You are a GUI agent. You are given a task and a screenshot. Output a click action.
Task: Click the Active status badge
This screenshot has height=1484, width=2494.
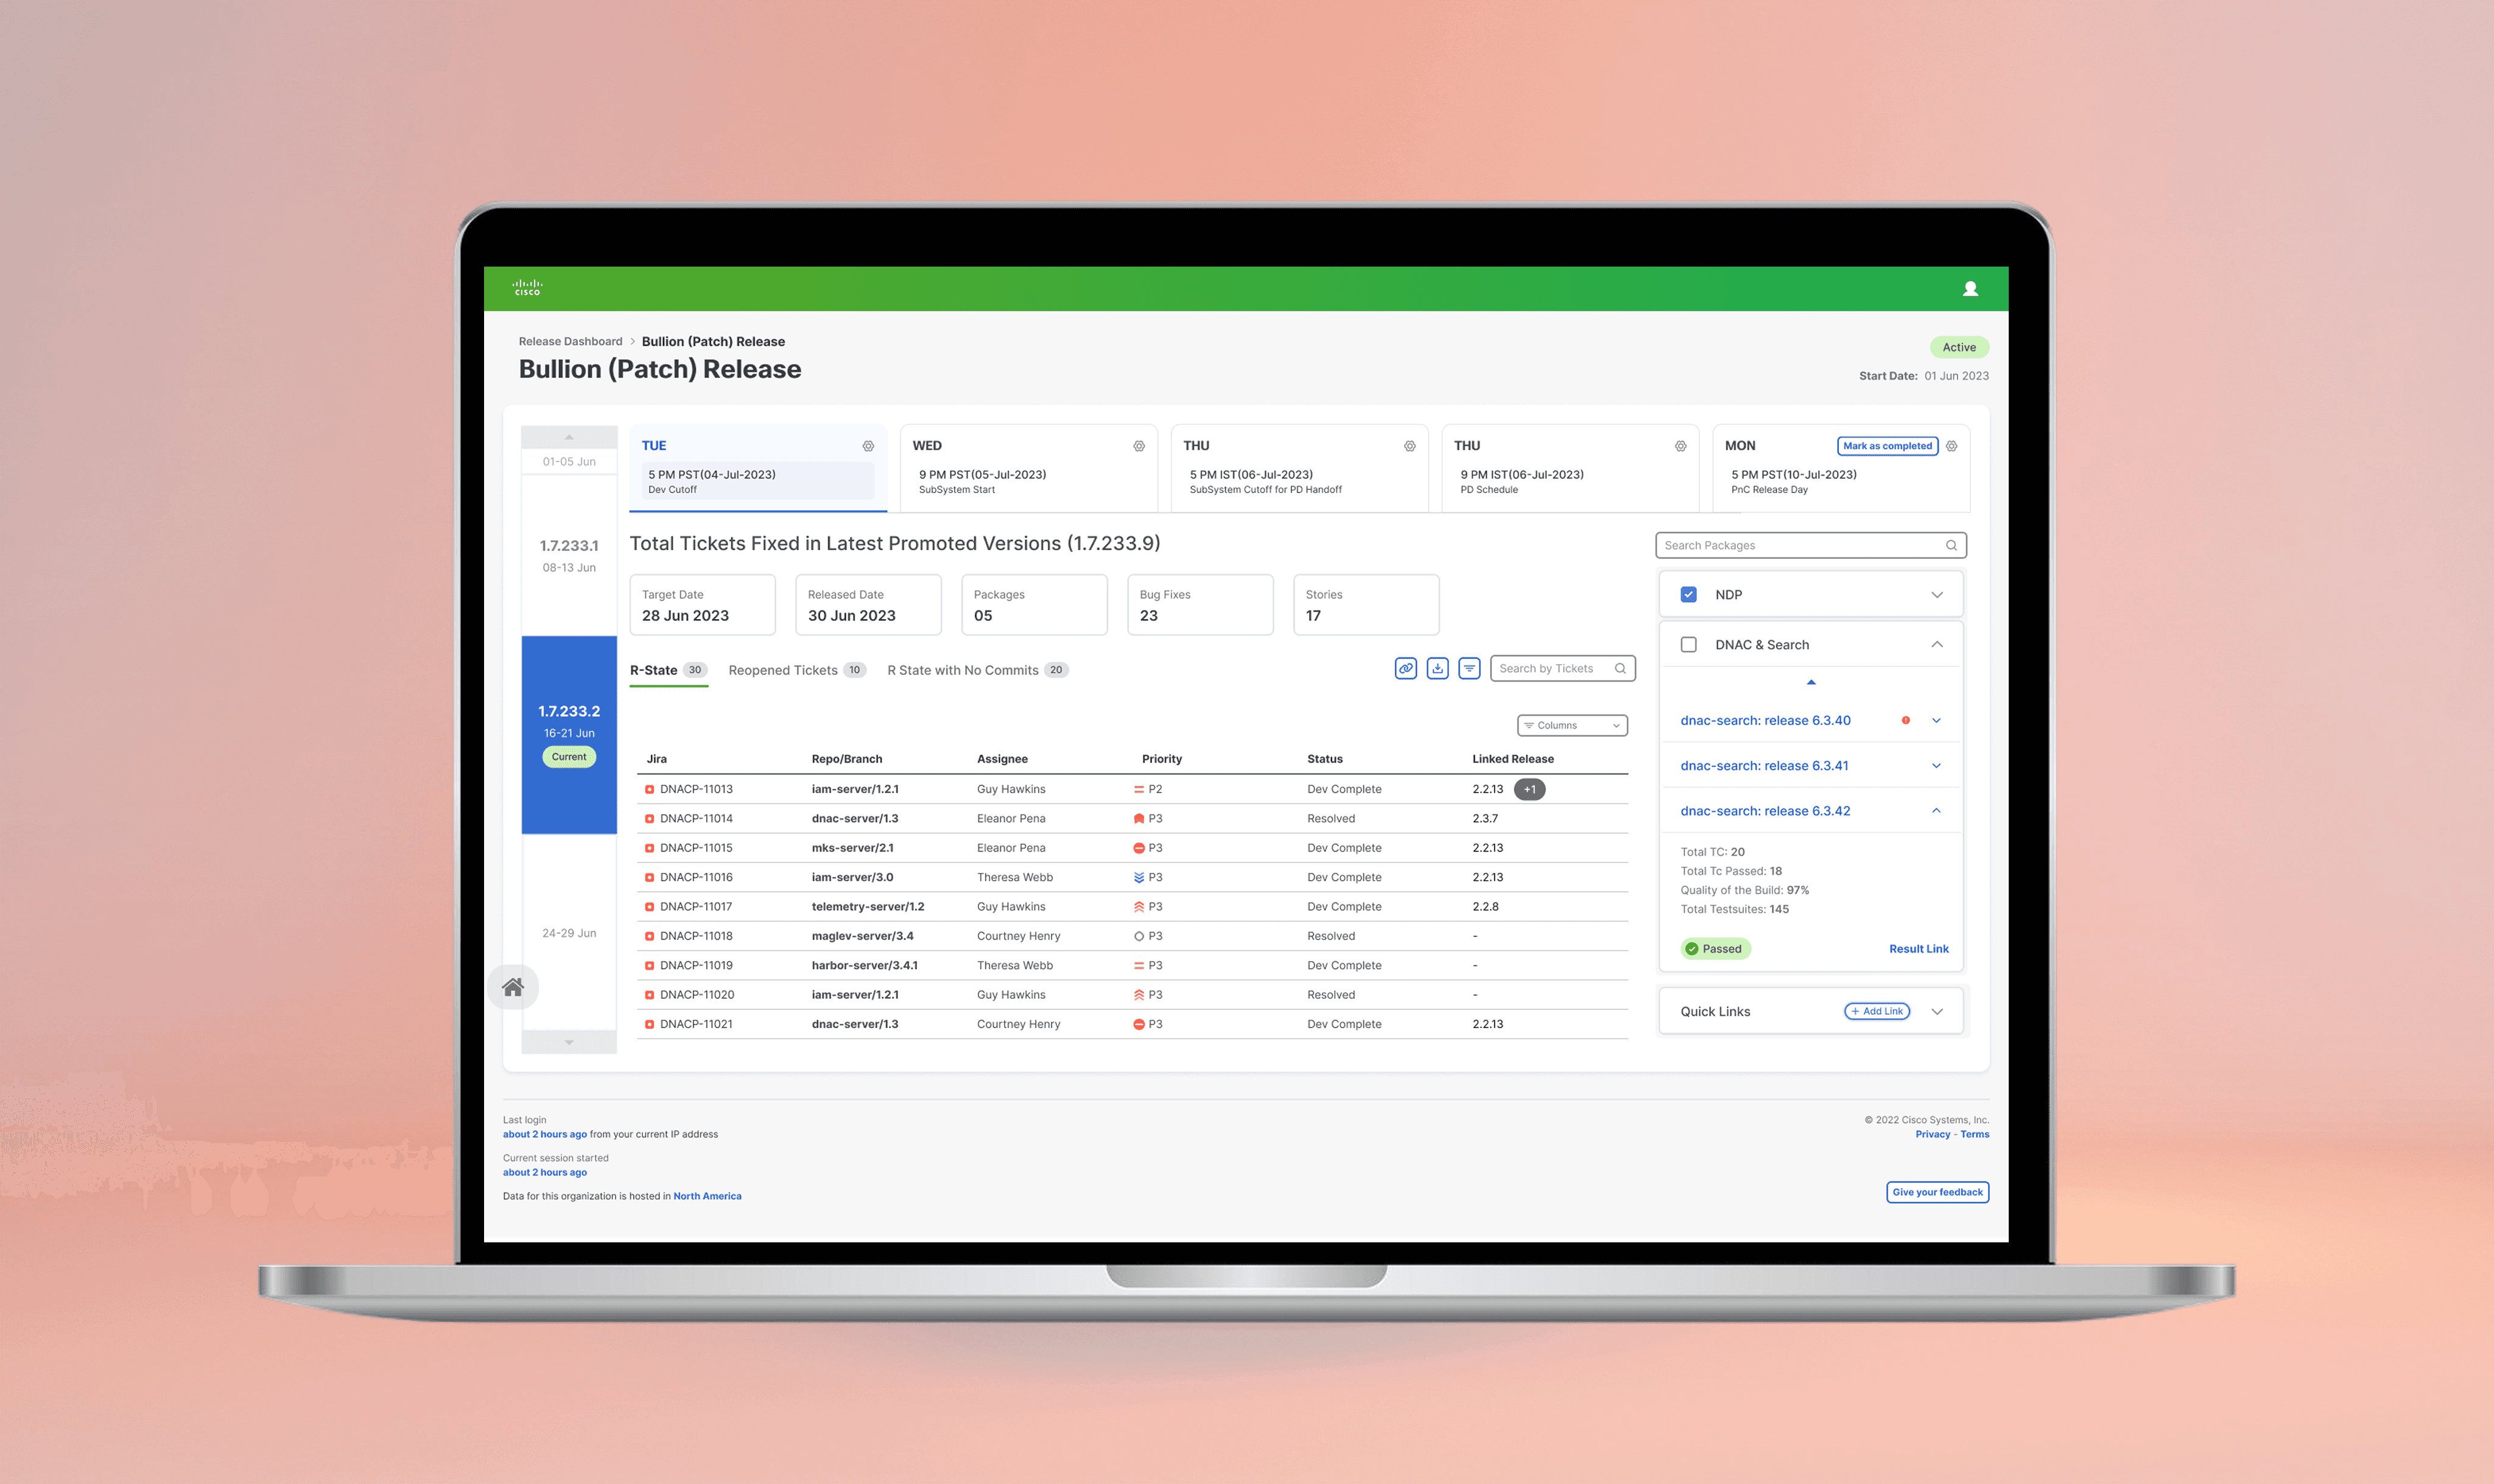coord(1959,347)
